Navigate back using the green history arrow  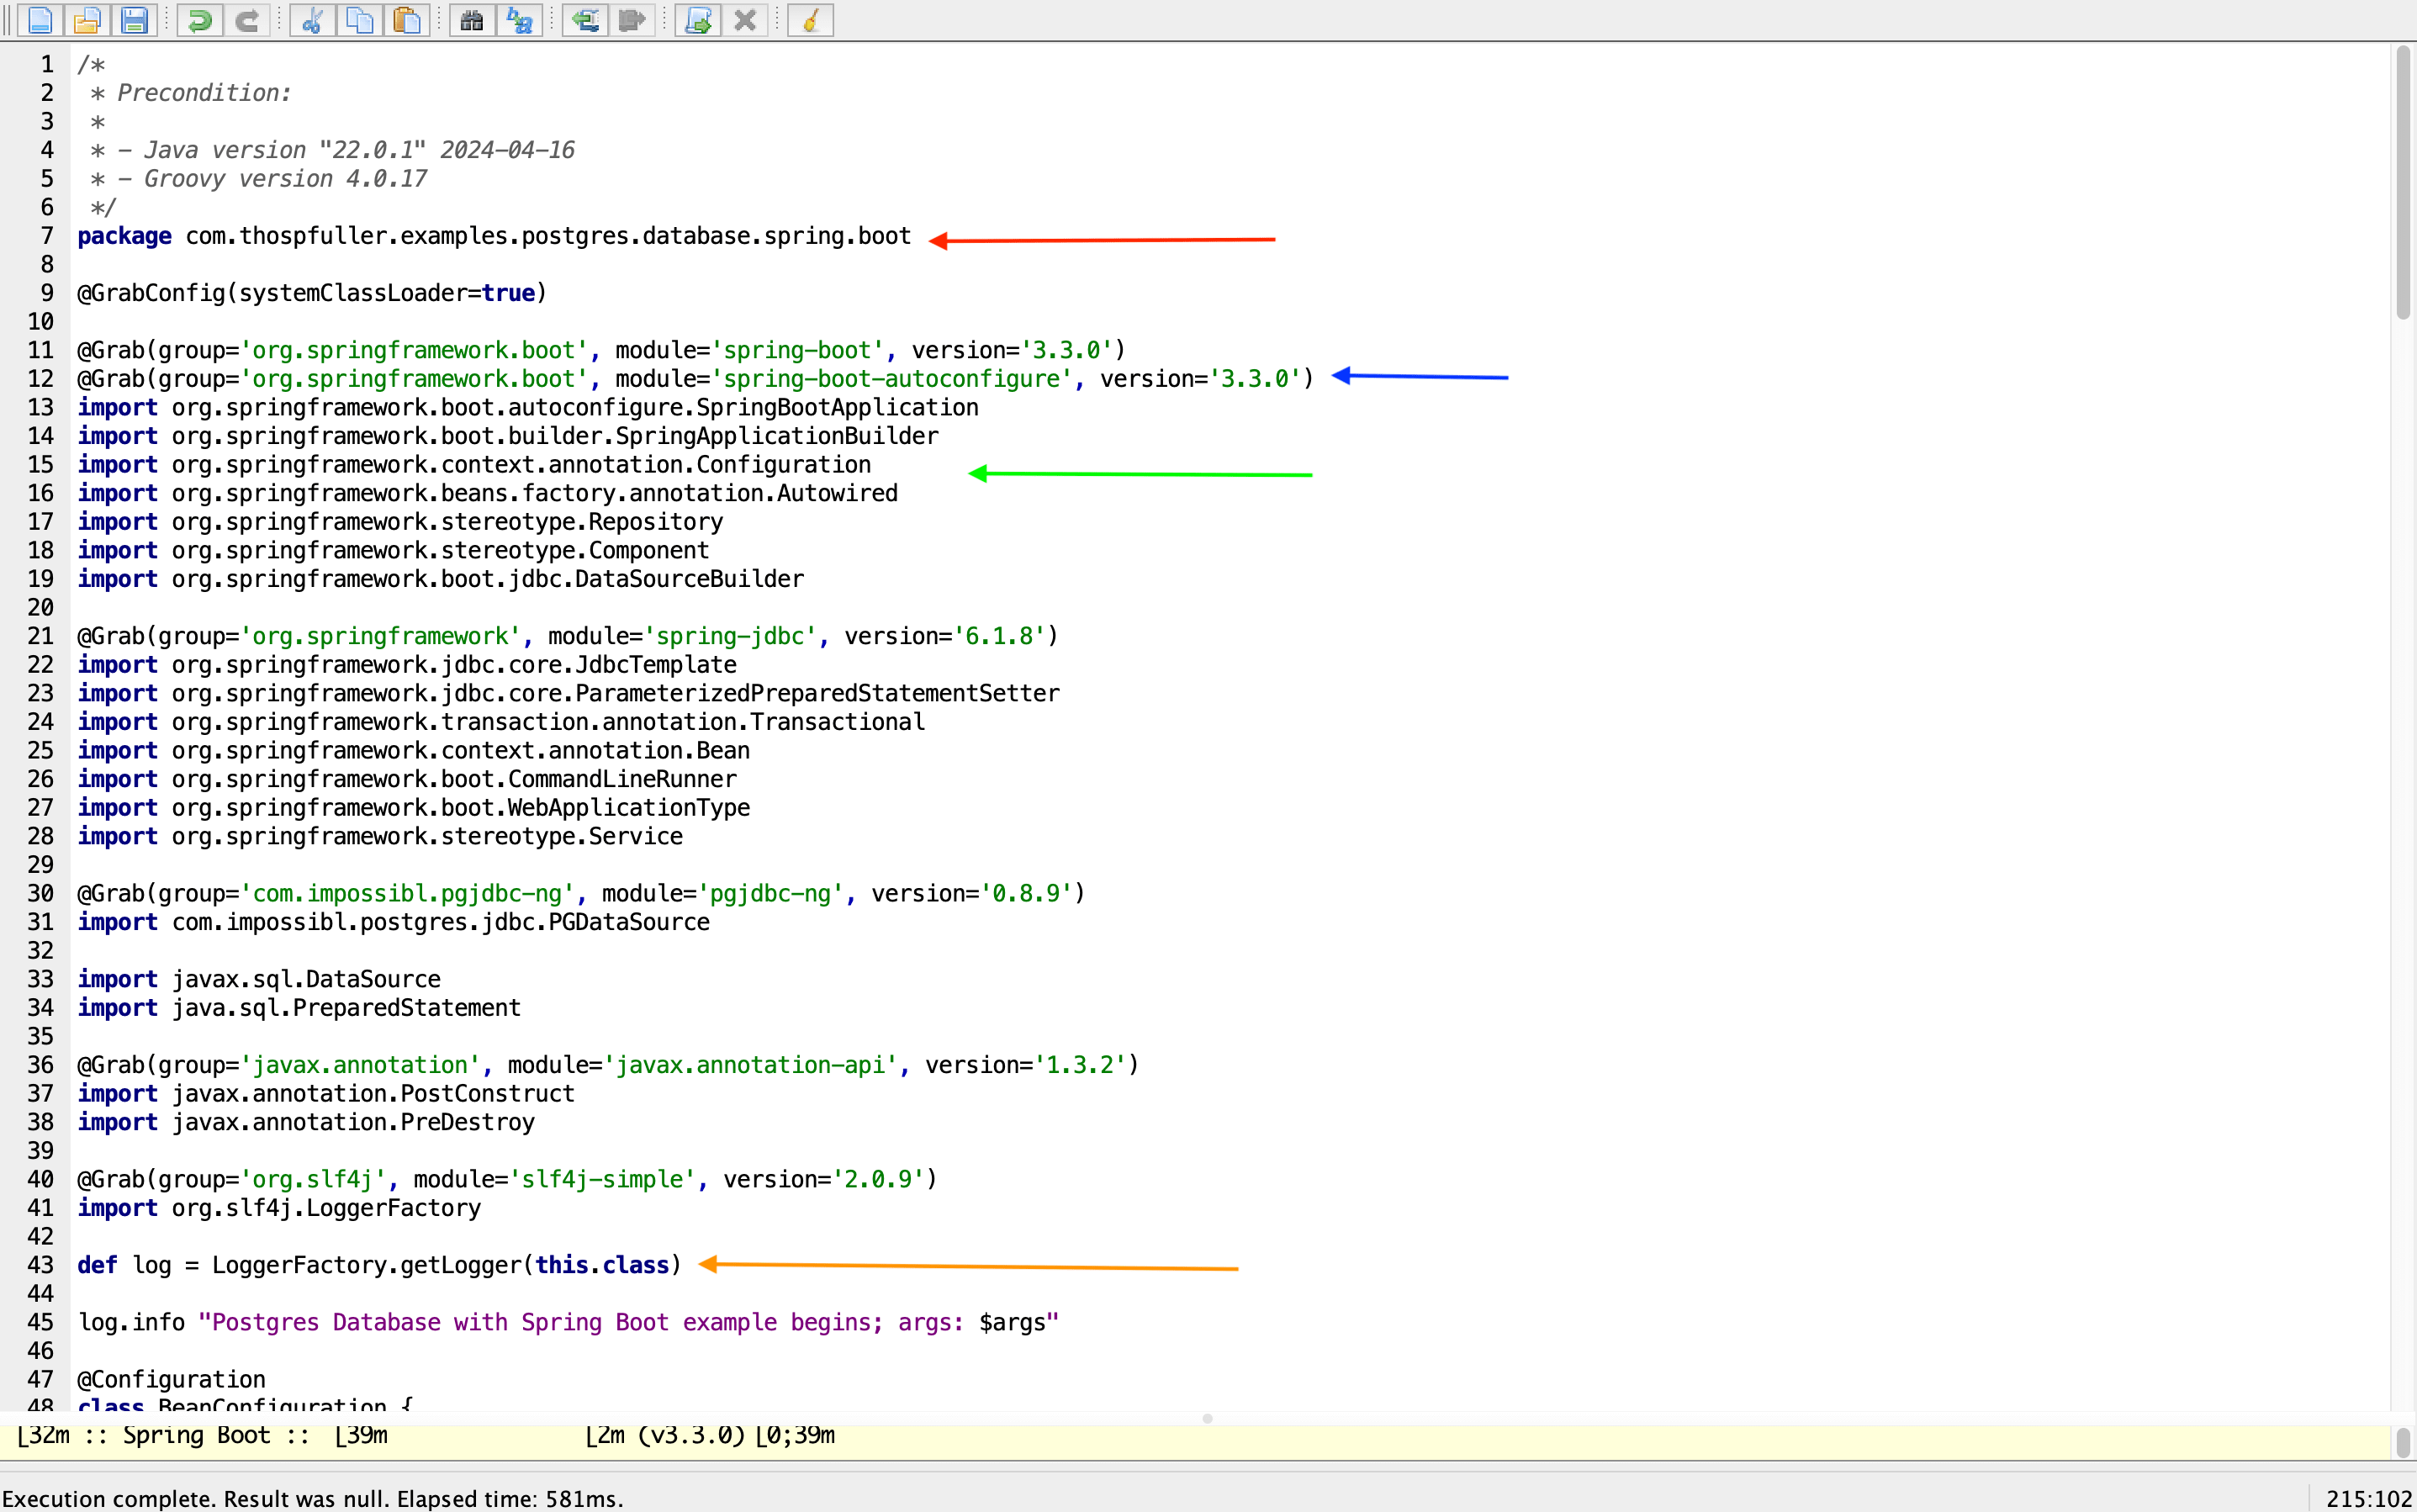tap(586, 20)
